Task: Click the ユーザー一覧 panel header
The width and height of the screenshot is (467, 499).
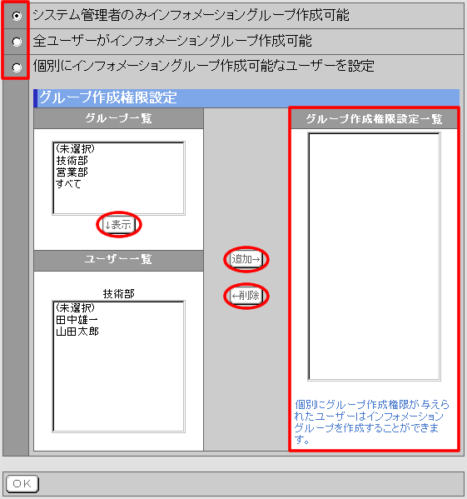Action: pos(118,259)
